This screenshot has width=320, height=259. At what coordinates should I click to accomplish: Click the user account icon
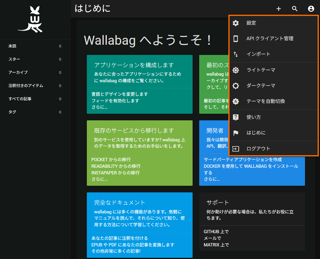point(311,9)
